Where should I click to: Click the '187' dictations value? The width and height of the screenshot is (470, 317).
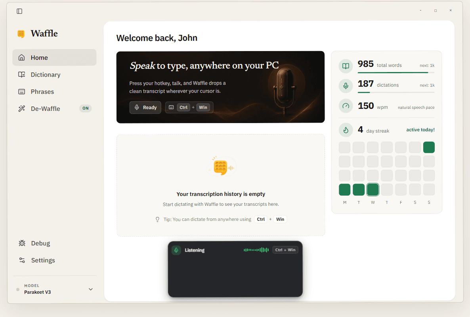(x=365, y=84)
